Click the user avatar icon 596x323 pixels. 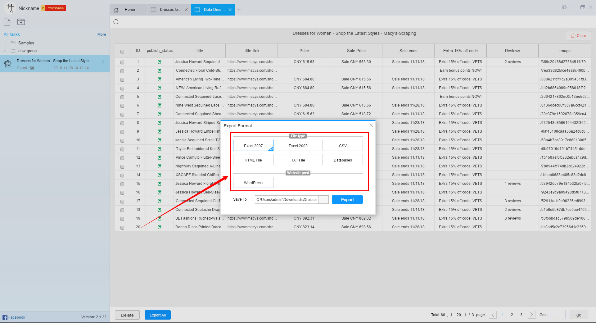tap(10, 8)
